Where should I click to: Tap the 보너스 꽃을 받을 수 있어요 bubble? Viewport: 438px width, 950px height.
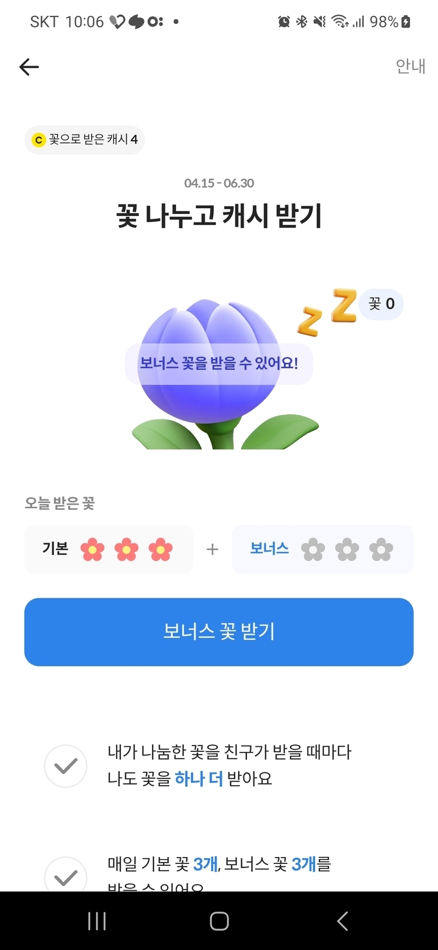pos(218,364)
